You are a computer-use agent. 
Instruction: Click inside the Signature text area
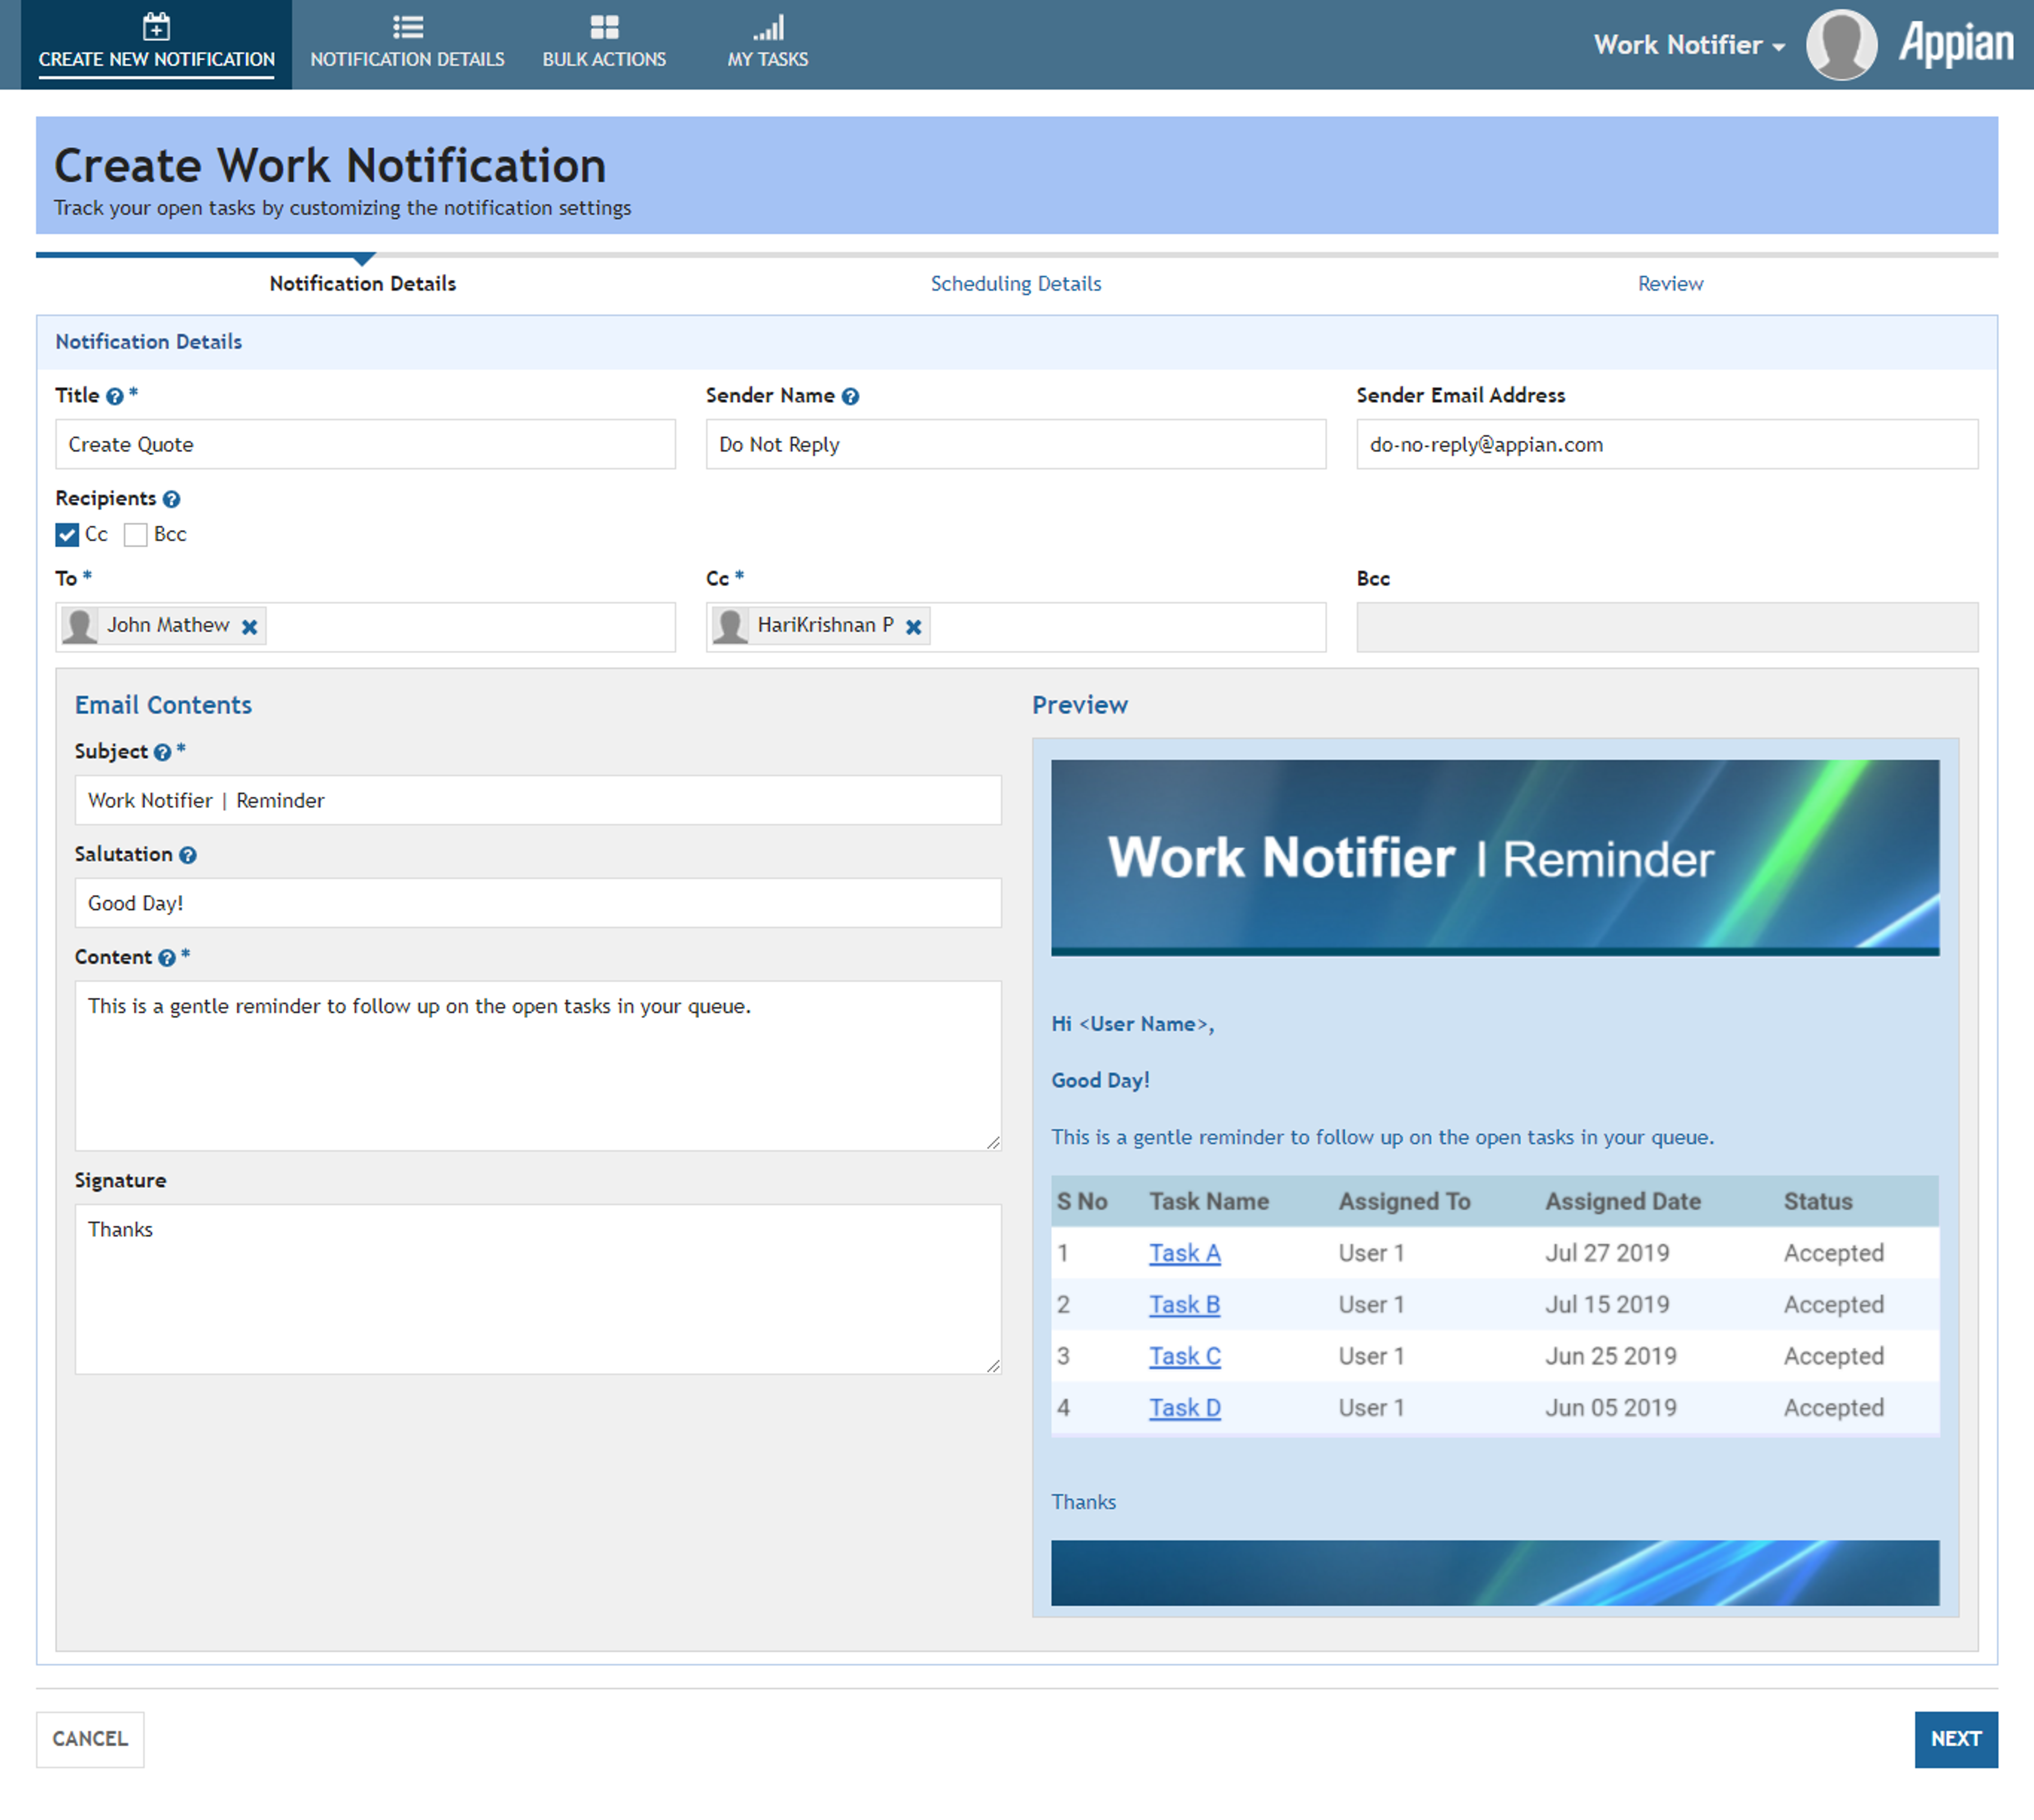tap(538, 1289)
